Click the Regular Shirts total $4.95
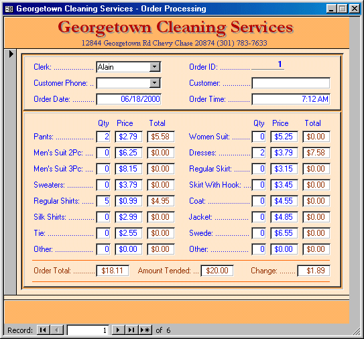The width and height of the screenshot is (364, 339). coord(161,201)
